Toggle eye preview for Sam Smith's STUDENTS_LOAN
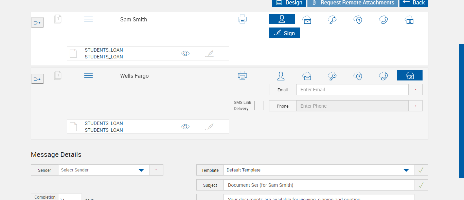Image resolution: width=464 pixels, height=200 pixels. pos(185,53)
